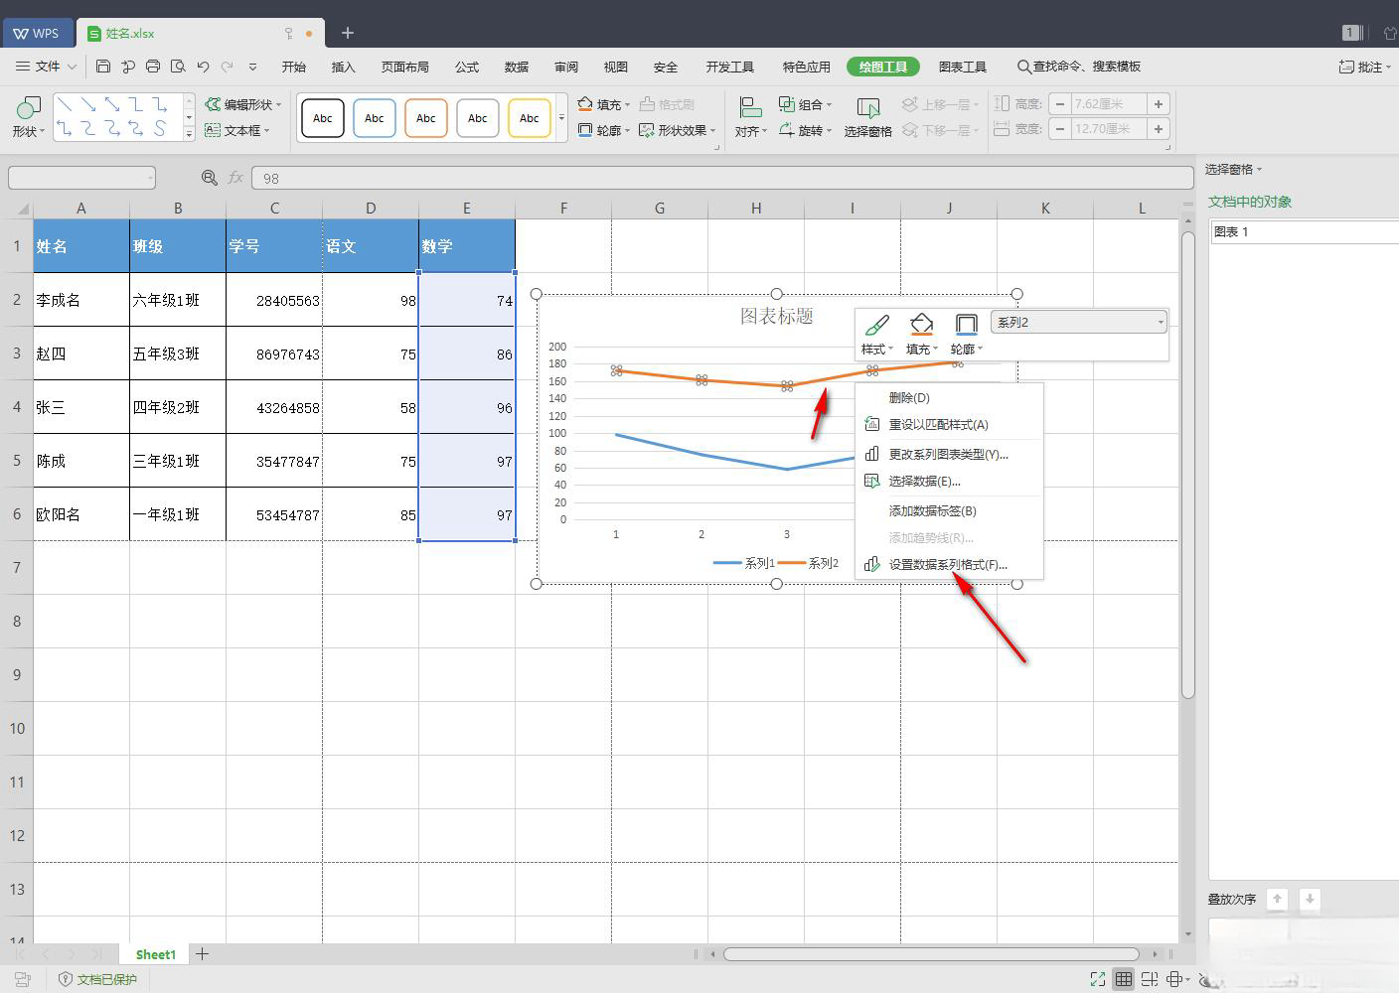The width and height of the screenshot is (1399, 993).
Task: Choose 更改系列图表类型(Y) in context menu
Action: tap(949, 454)
